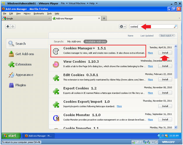Viewport: 183px width, 145px height.
Task: Open Extensions category
Action: [20, 64]
